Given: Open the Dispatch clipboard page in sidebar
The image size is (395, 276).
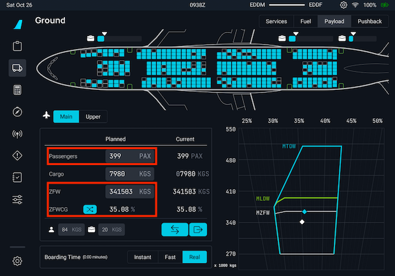Looking at the screenshot, I should pos(17,46).
